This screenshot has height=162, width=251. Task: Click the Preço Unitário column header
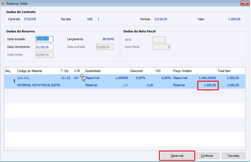pos(182,71)
